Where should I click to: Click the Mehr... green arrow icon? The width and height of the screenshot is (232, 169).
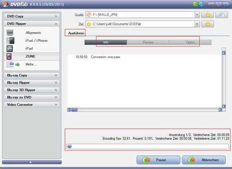click(x=18, y=64)
